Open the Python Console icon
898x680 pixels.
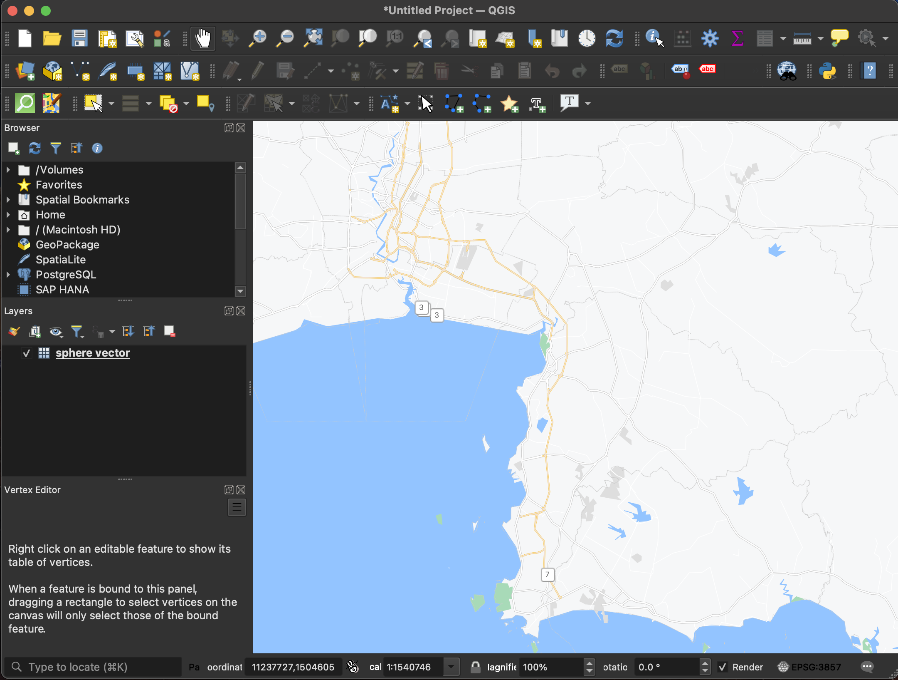tap(827, 71)
